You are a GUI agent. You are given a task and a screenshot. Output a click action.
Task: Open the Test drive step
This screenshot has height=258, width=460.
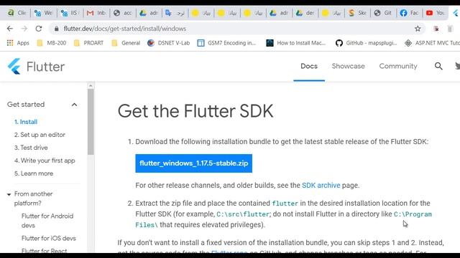tap(31, 148)
